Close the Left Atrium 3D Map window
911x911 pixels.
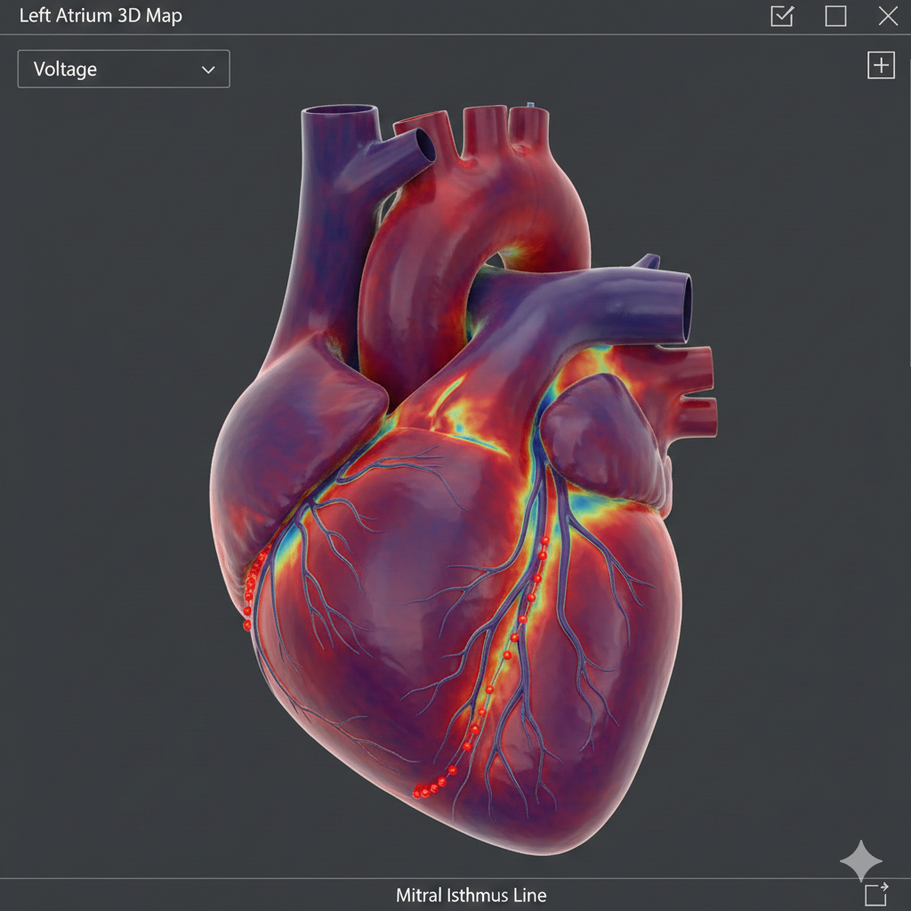coord(889,16)
